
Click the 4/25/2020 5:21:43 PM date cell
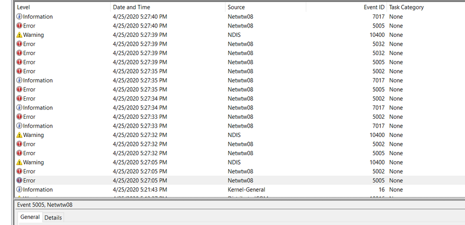140,190
